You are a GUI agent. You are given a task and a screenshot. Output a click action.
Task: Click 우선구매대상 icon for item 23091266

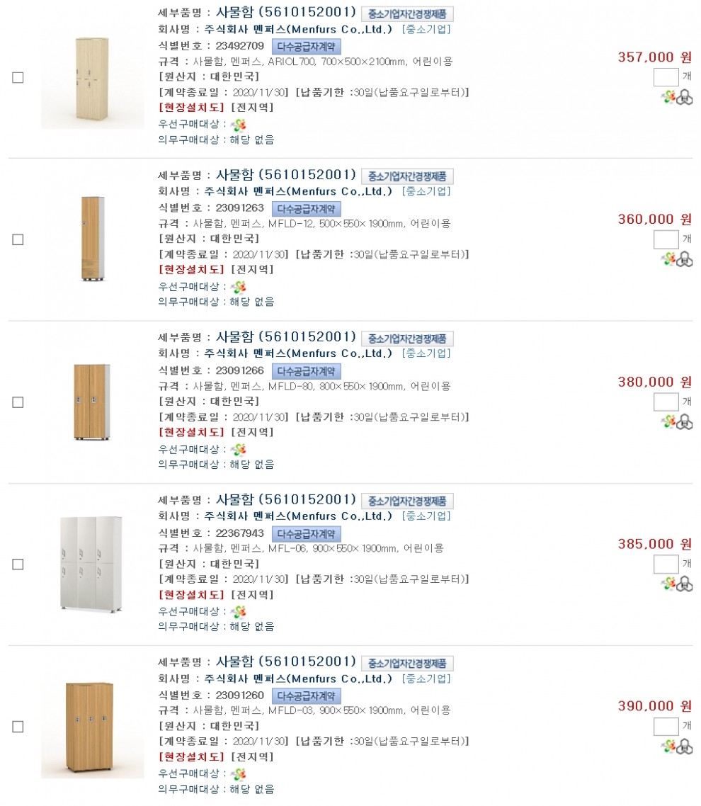click(239, 449)
